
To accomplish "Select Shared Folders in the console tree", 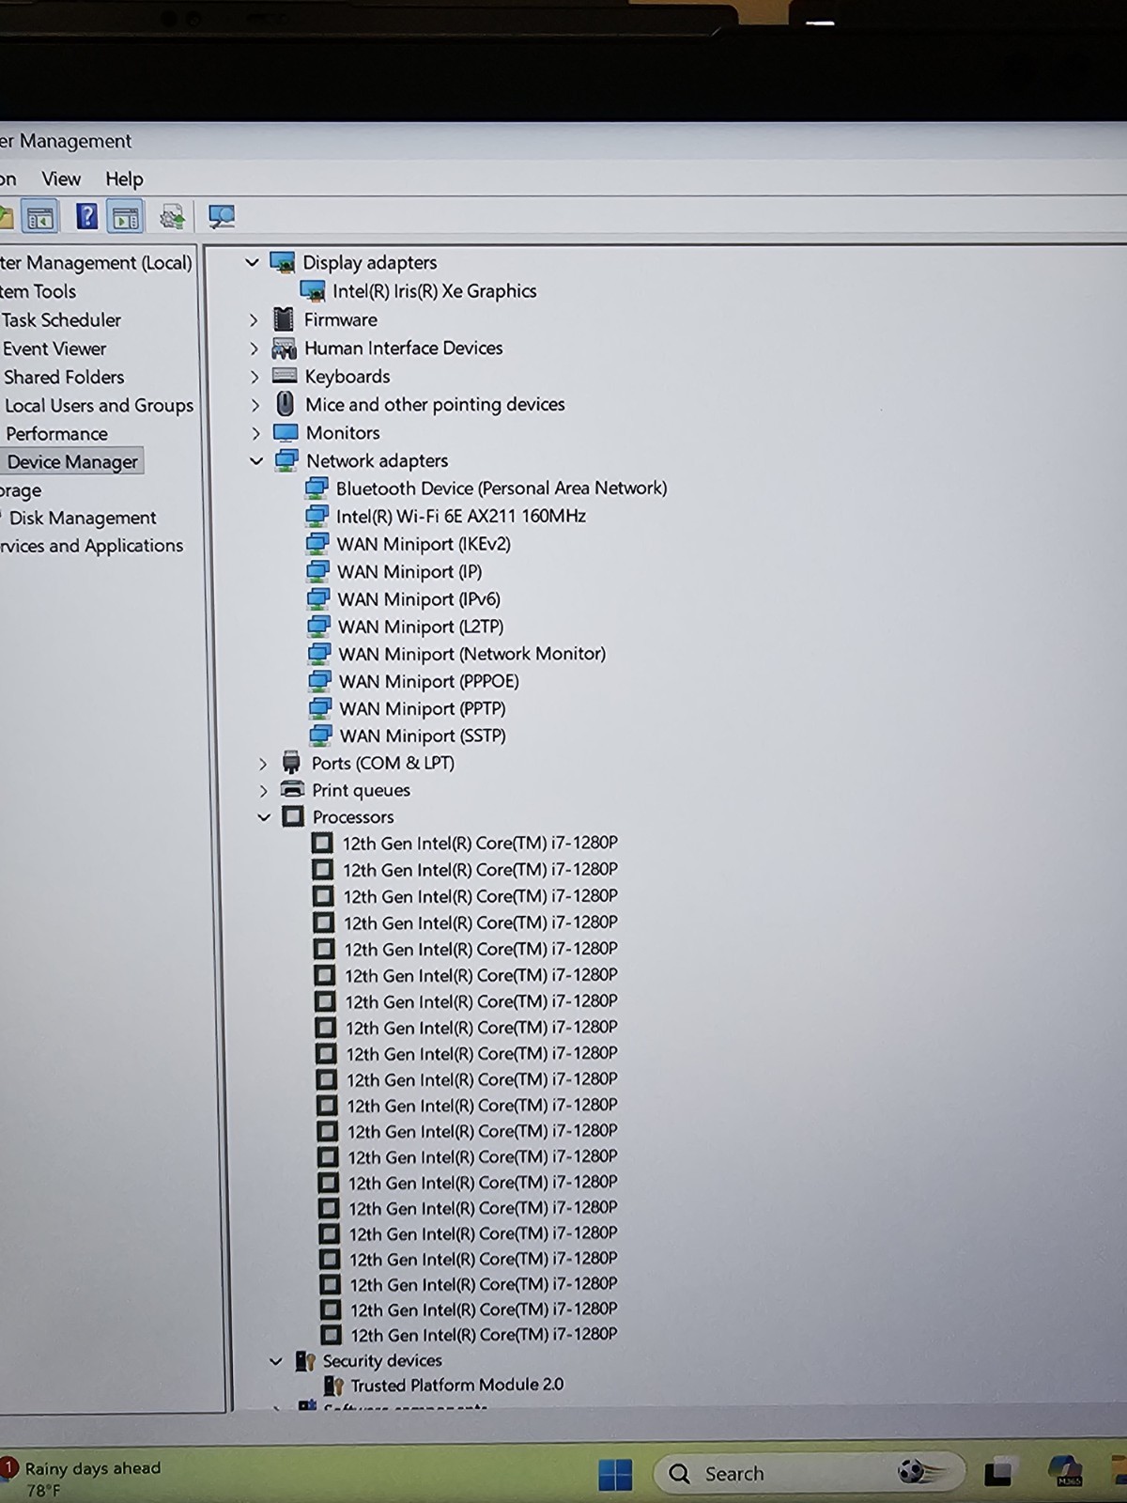I will click(64, 377).
